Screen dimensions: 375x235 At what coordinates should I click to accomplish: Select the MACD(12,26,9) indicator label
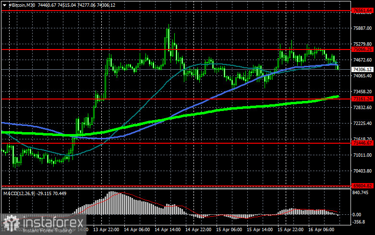click(18, 193)
